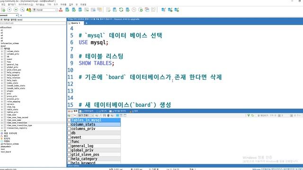Add a new query tab with plus
Screen dimensions: 303x170
[86, 23]
